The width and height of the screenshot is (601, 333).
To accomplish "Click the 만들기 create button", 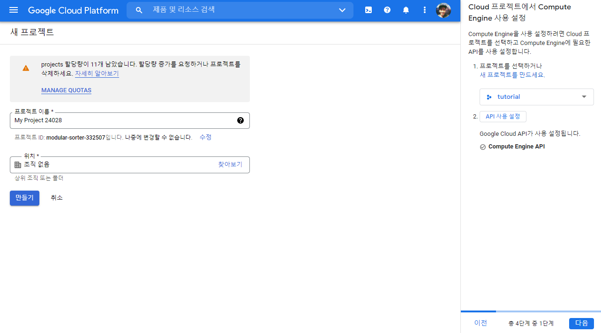I will (24, 198).
